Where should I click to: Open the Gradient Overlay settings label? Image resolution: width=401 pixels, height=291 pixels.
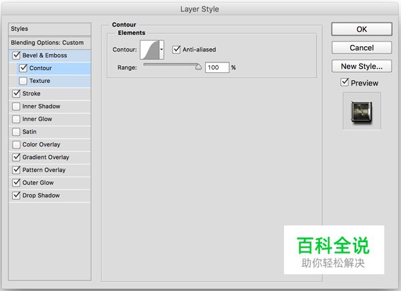click(45, 157)
